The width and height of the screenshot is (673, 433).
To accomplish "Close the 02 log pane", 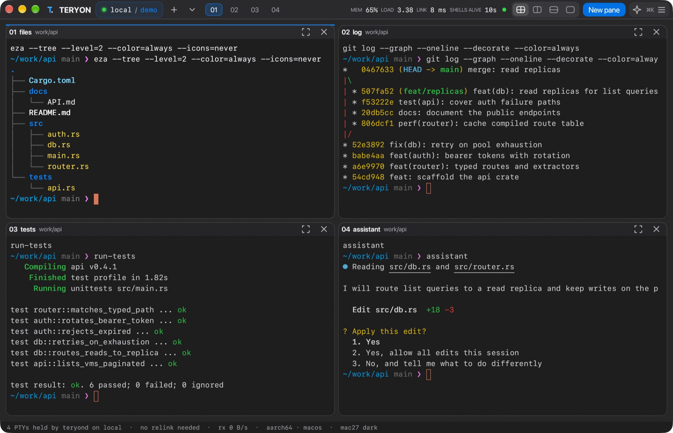I will (656, 32).
